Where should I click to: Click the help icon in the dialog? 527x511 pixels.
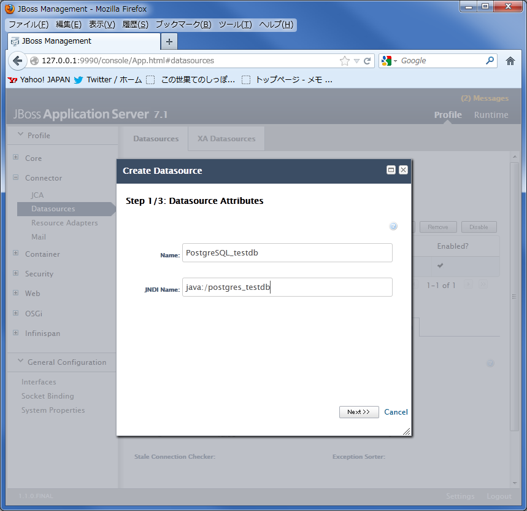[x=393, y=226]
